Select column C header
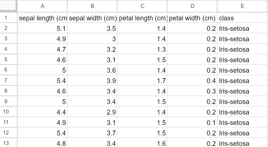The width and height of the screenshot is (268, 147). (142, 6)
